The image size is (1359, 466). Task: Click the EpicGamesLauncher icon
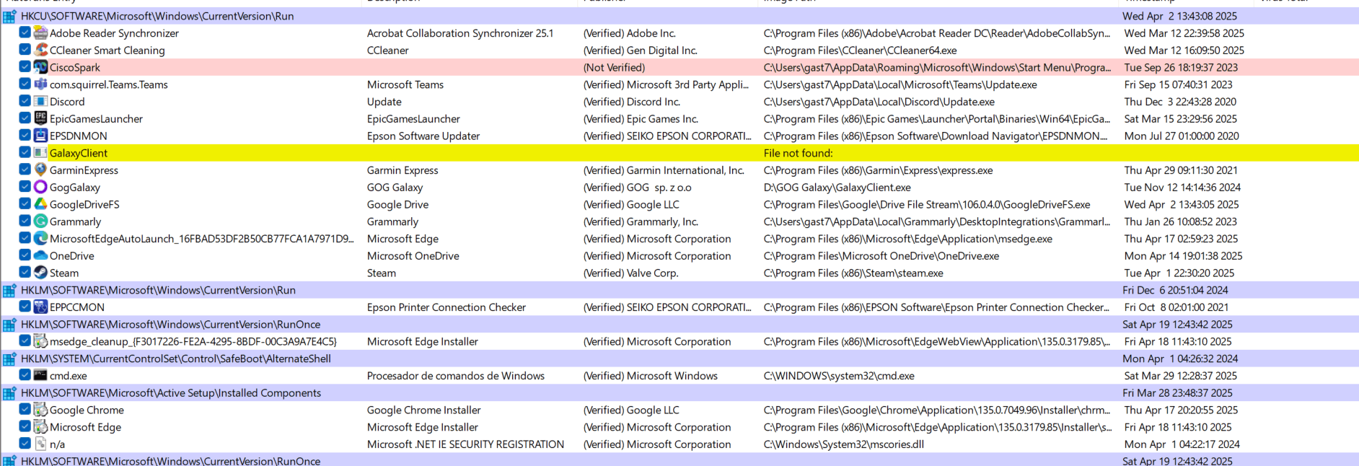click(40, 118)
